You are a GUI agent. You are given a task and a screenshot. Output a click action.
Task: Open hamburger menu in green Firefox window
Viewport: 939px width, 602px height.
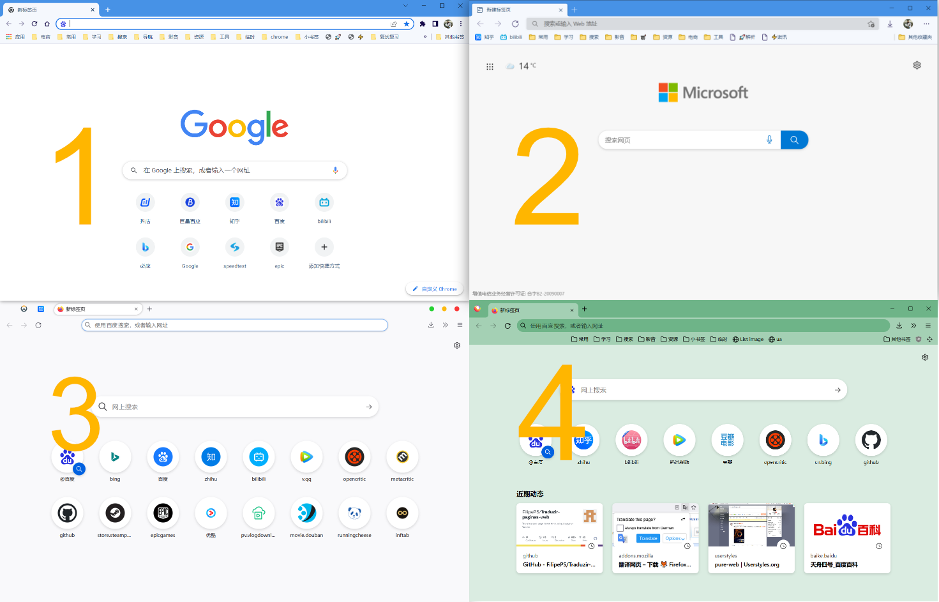coord(928,326)
